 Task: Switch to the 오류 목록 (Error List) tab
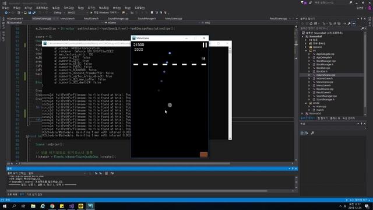coord(12,194)
